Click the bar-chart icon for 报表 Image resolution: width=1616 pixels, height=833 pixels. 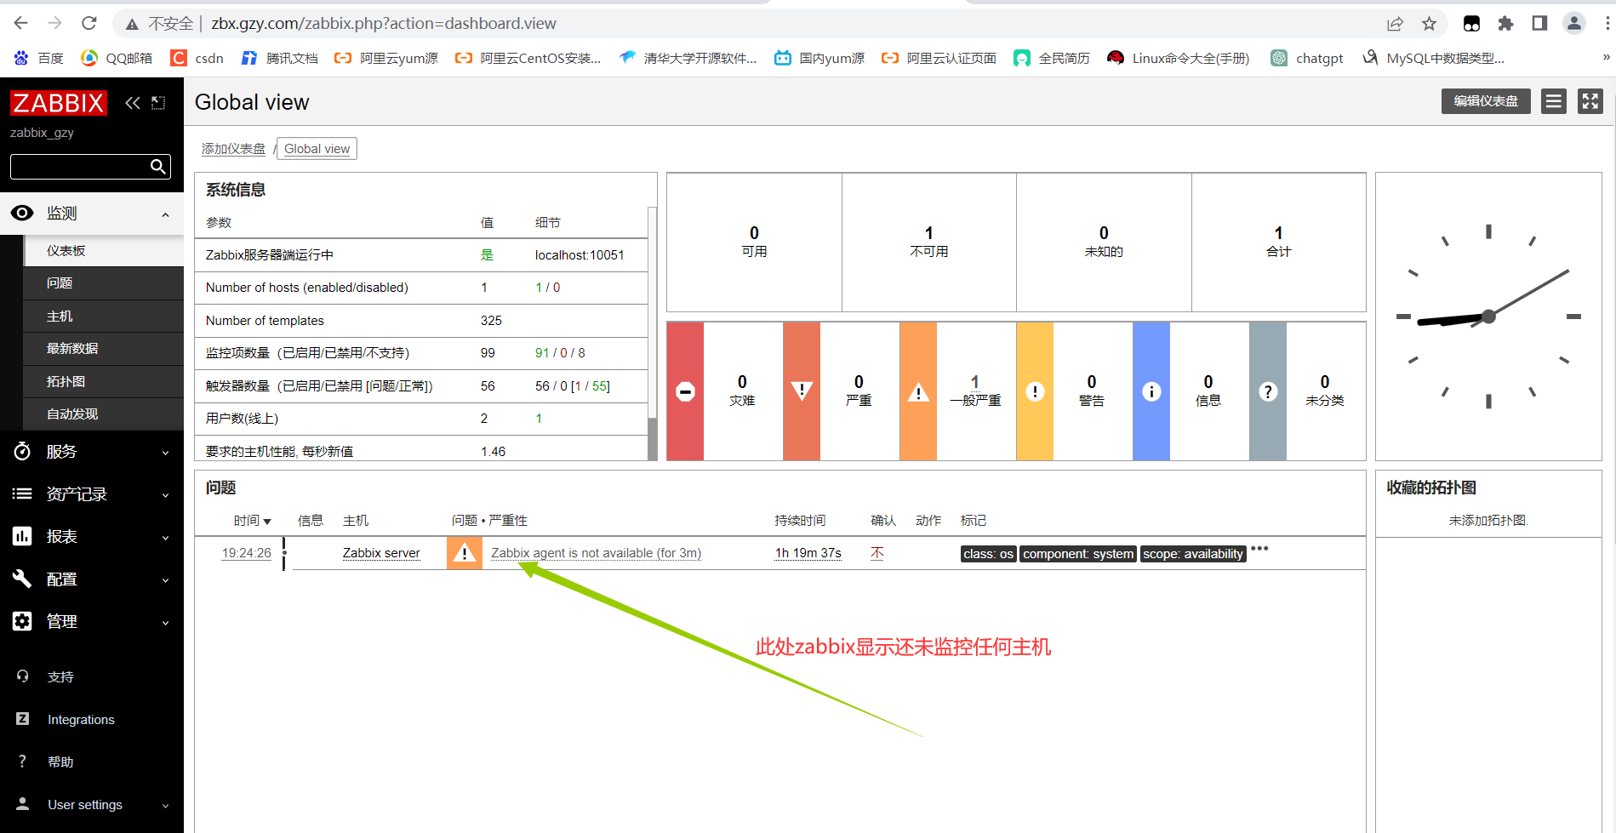(22, 536)
